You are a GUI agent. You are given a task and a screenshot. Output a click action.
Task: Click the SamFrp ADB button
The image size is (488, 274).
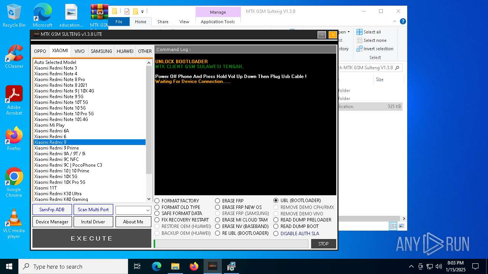click(x=52, y=210)
